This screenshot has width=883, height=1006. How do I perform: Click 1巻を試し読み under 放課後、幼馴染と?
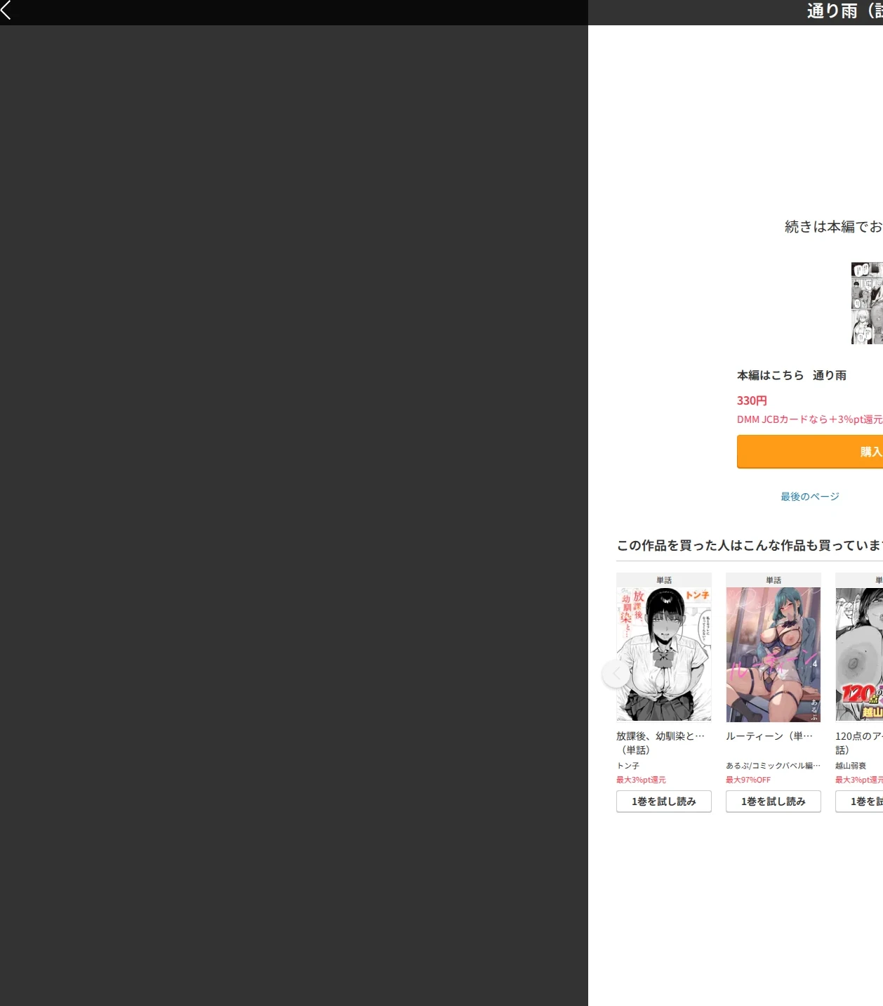(664, 802)
